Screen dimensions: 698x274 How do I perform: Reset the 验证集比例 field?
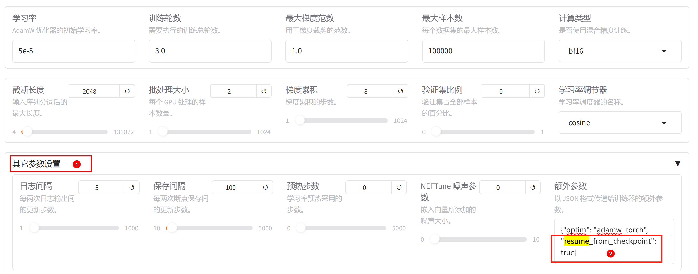pos(537,91)
